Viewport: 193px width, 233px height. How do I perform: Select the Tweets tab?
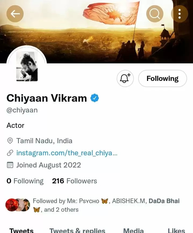pyautogui.click(x=22, y=230)
